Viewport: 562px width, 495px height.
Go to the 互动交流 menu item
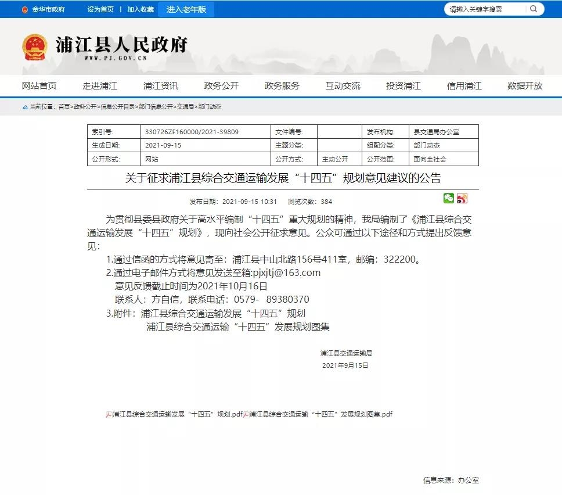point(343,85)
